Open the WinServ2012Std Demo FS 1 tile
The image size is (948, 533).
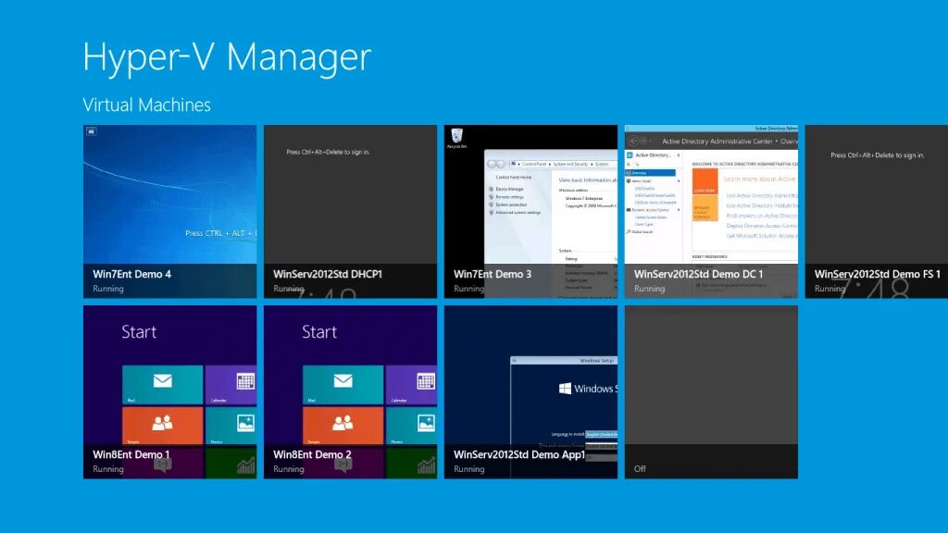point(877,212)
